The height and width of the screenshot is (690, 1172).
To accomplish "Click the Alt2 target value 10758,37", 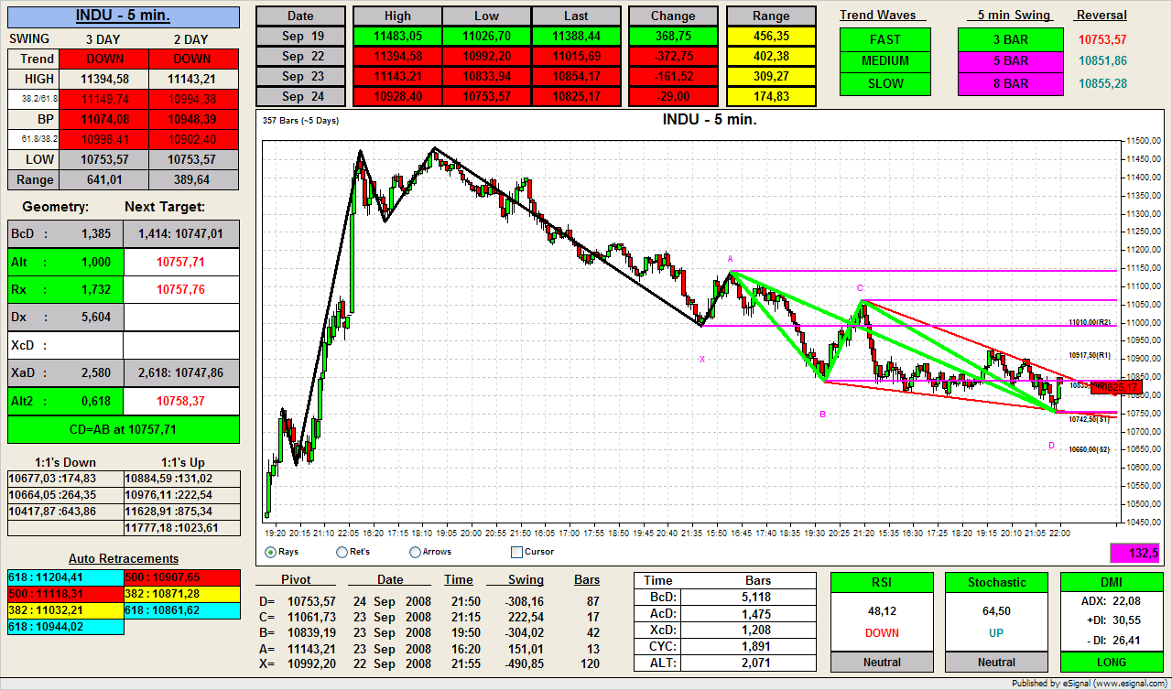I will tap(180, 400).
